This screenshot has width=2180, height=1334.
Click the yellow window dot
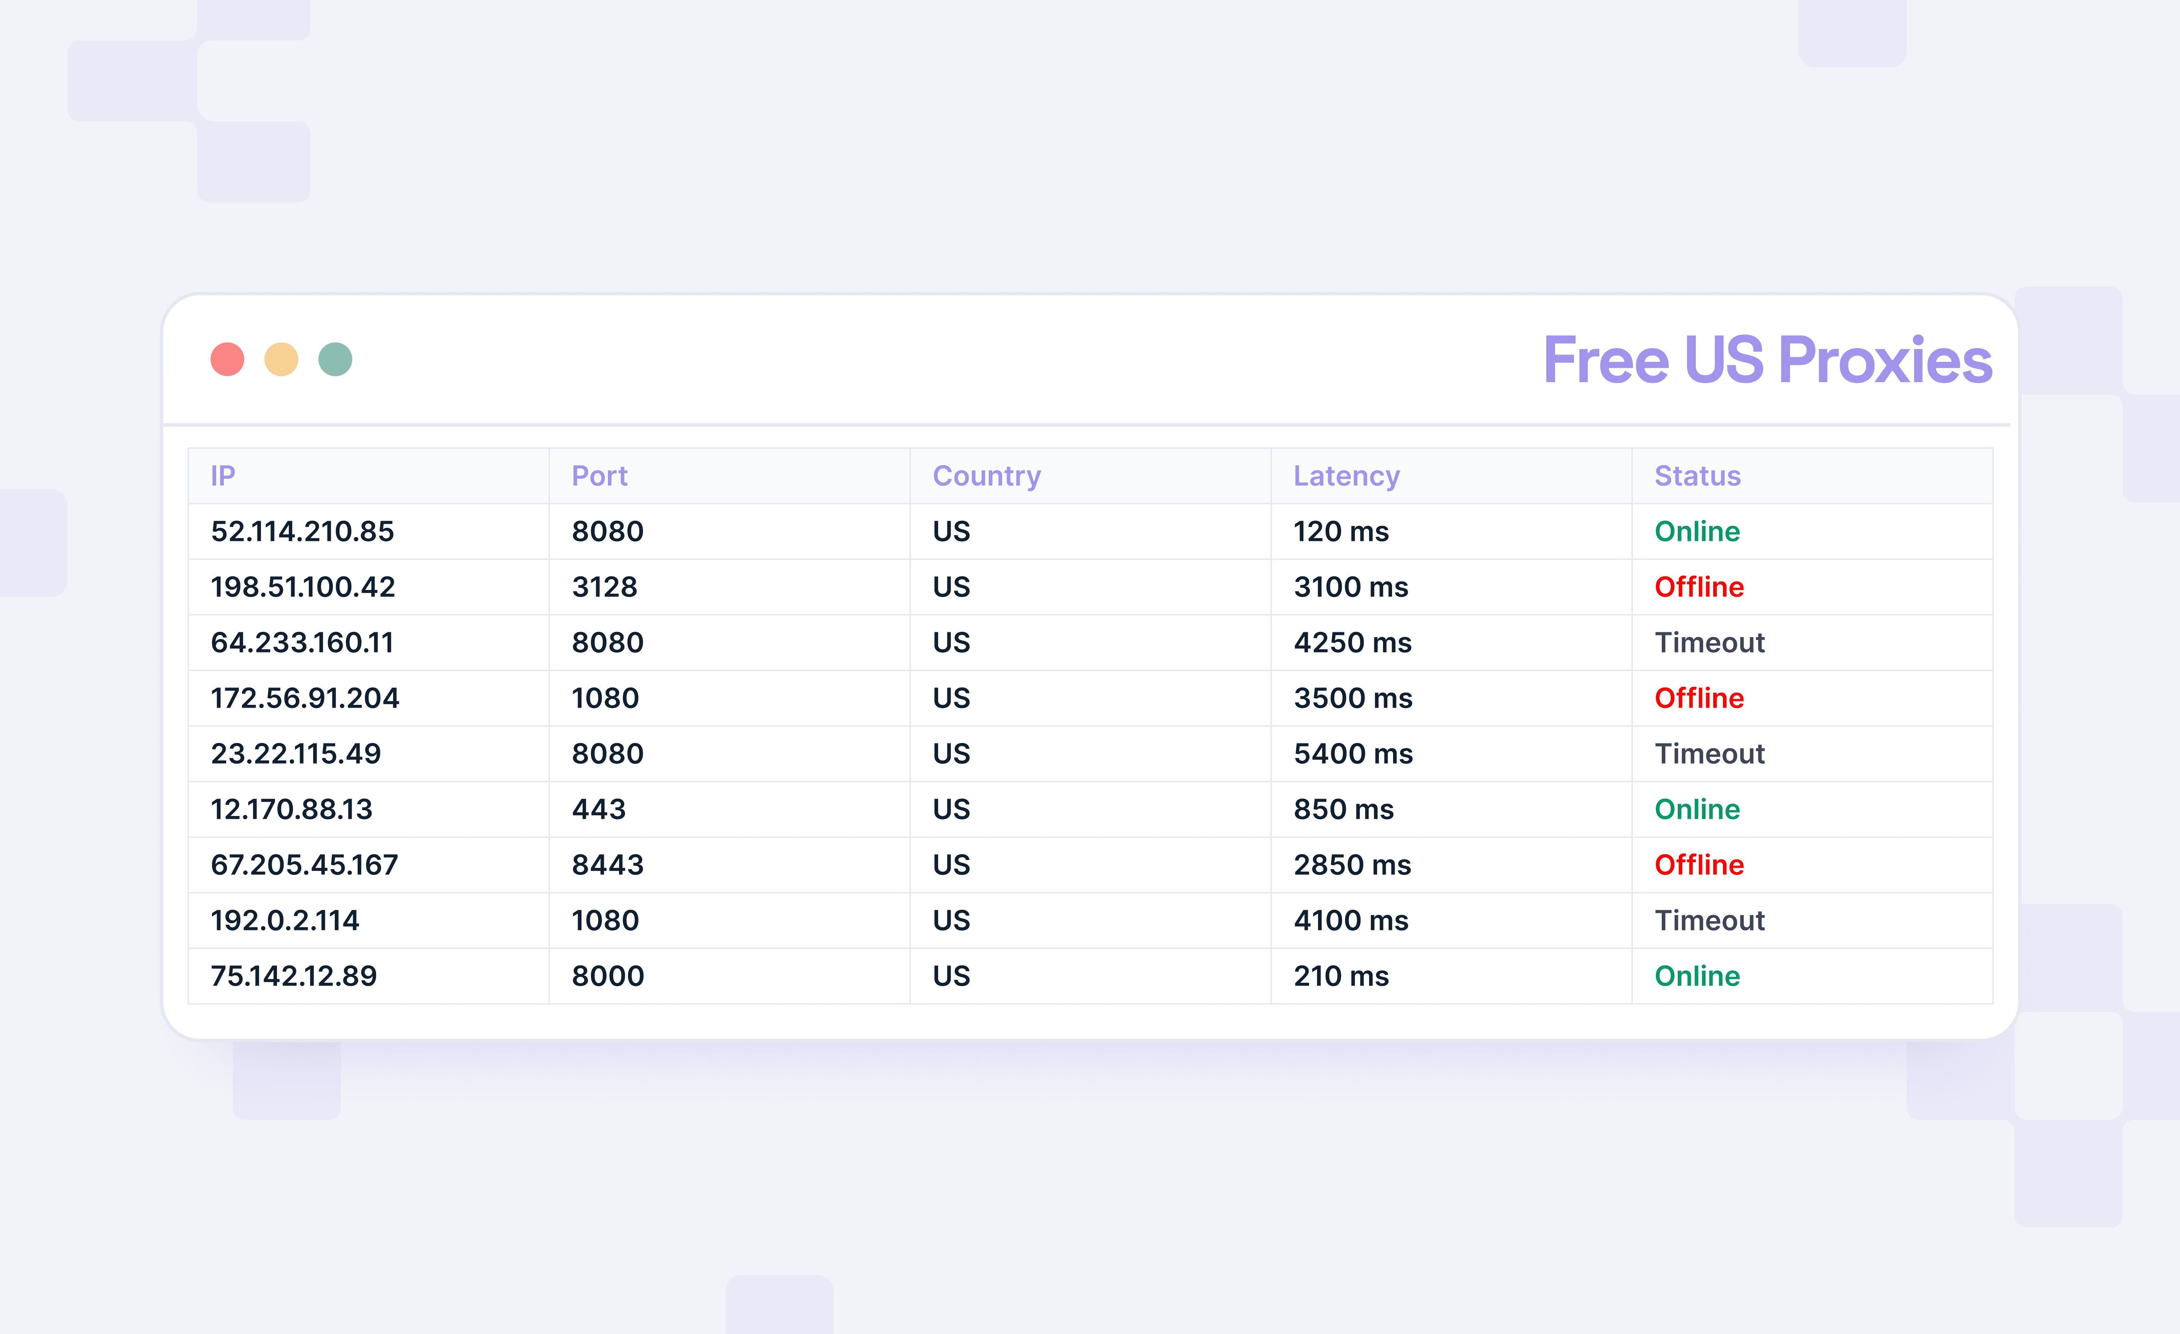click(281, 360)
